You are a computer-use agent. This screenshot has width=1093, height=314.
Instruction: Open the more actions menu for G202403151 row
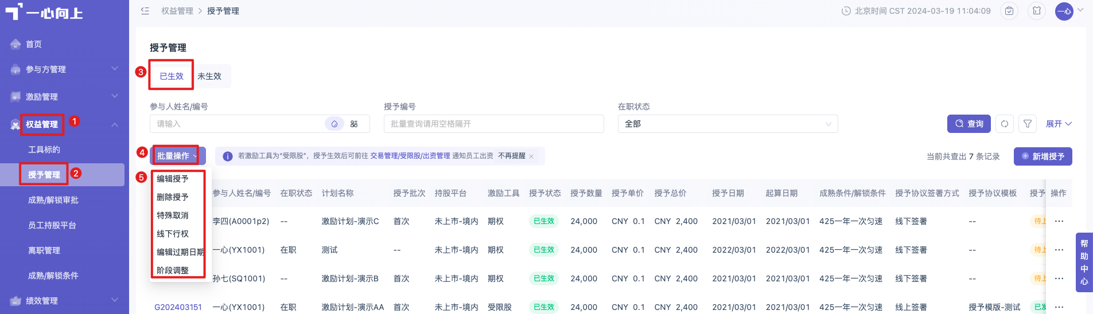[x=1059, y=307]
